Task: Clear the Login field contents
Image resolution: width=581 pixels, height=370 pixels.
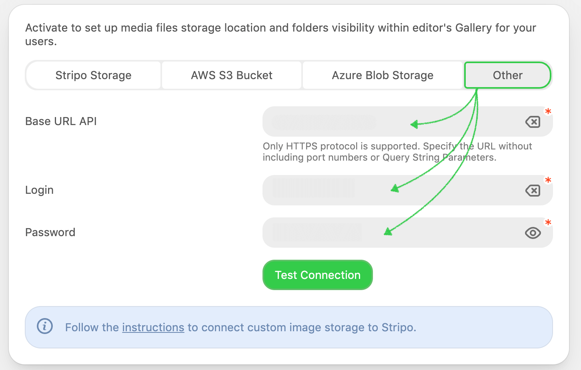Action: (533, 191)
